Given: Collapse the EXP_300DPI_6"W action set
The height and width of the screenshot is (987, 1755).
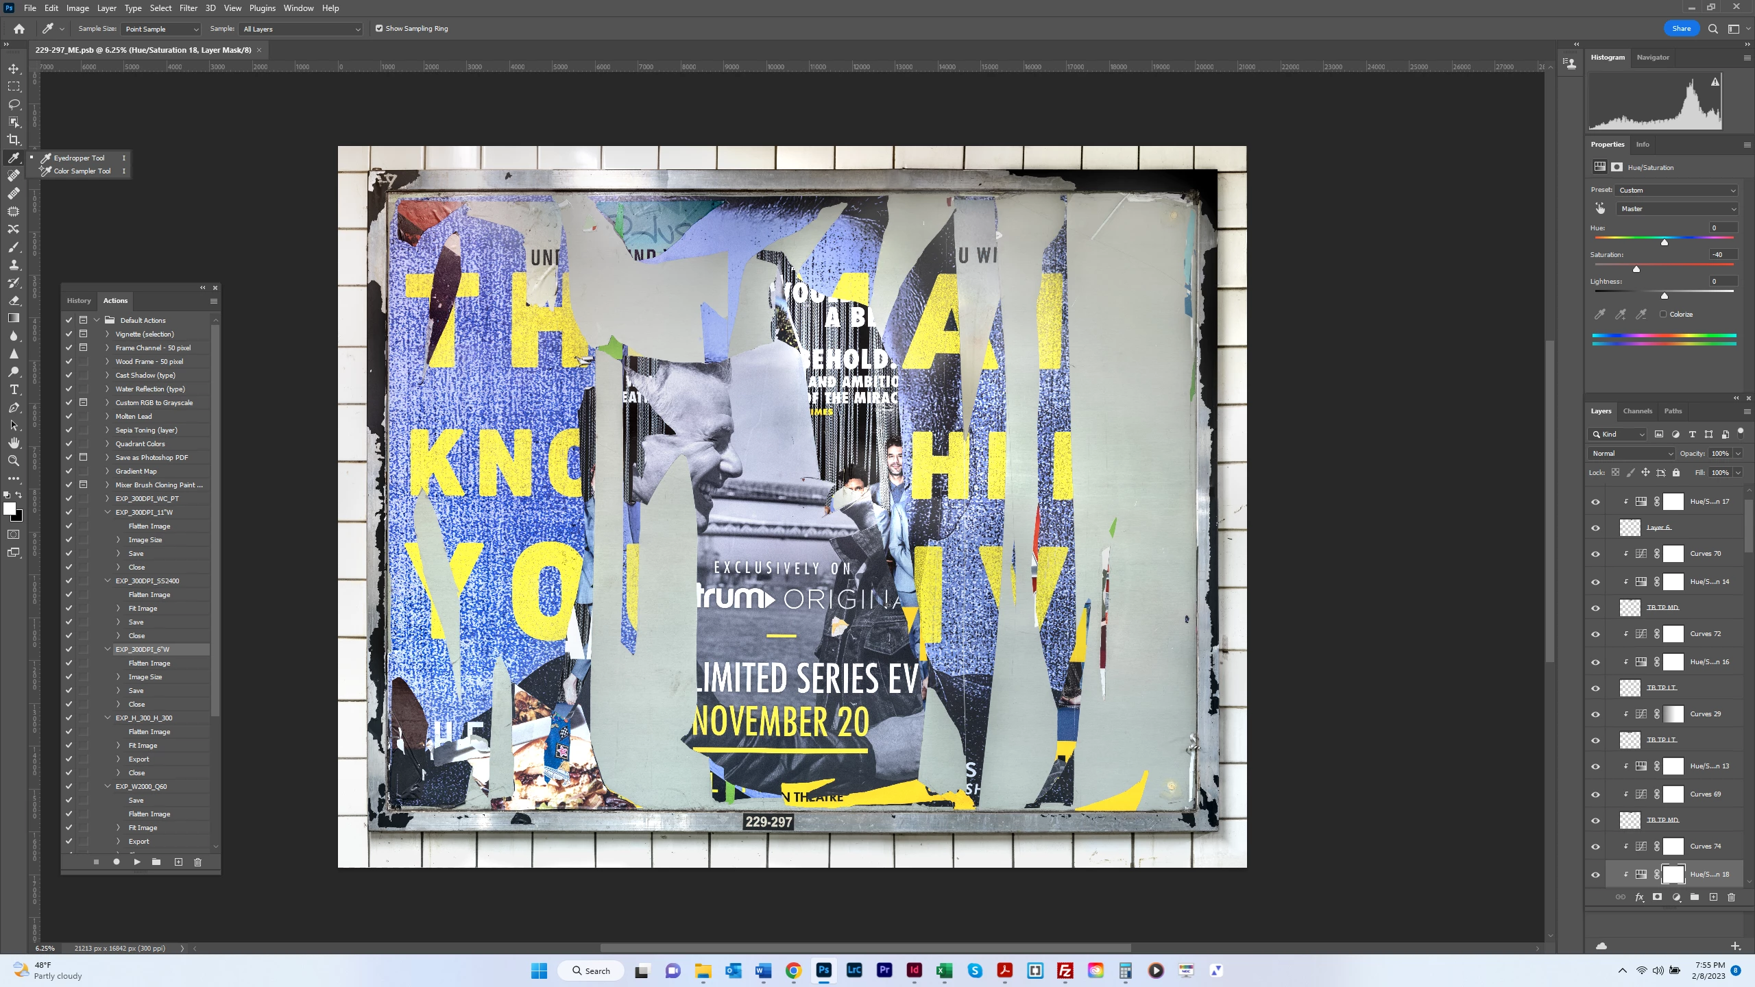Looking at the screenshot, I should point(108,649).
